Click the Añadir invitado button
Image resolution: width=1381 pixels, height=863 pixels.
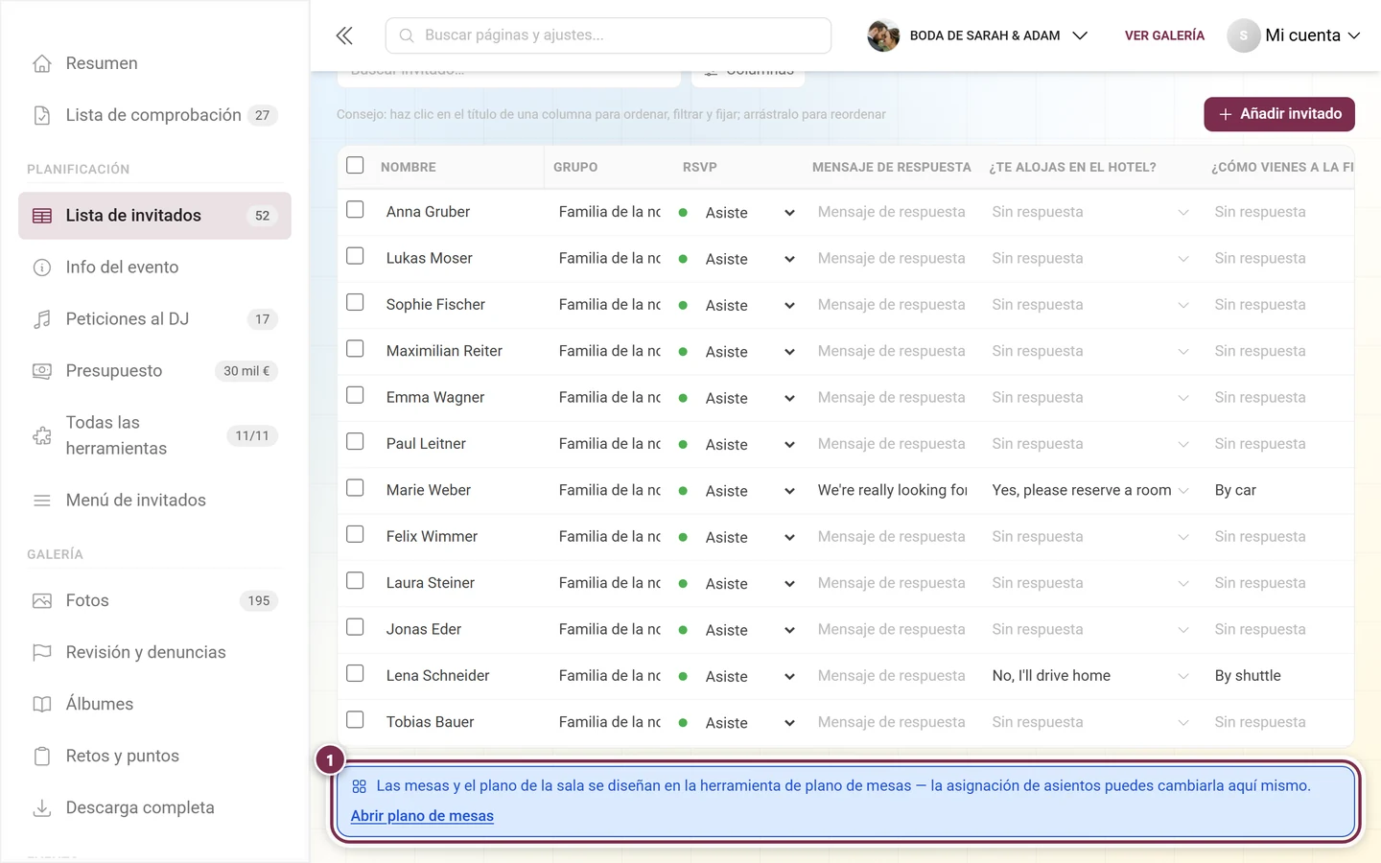(x=1279, y=114)
